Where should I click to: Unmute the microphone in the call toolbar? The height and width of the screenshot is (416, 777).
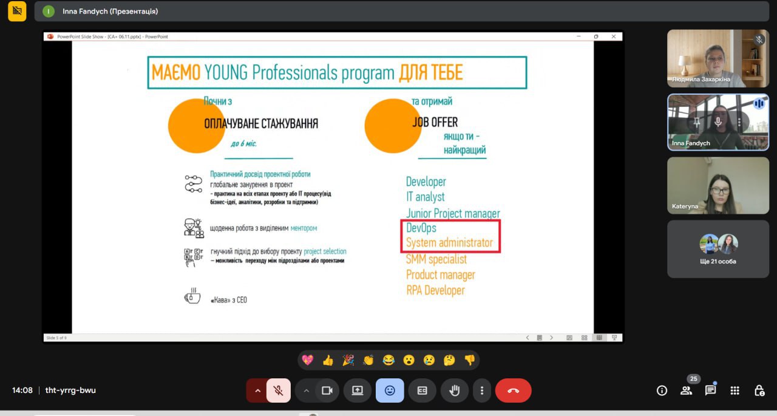point(279,390)
